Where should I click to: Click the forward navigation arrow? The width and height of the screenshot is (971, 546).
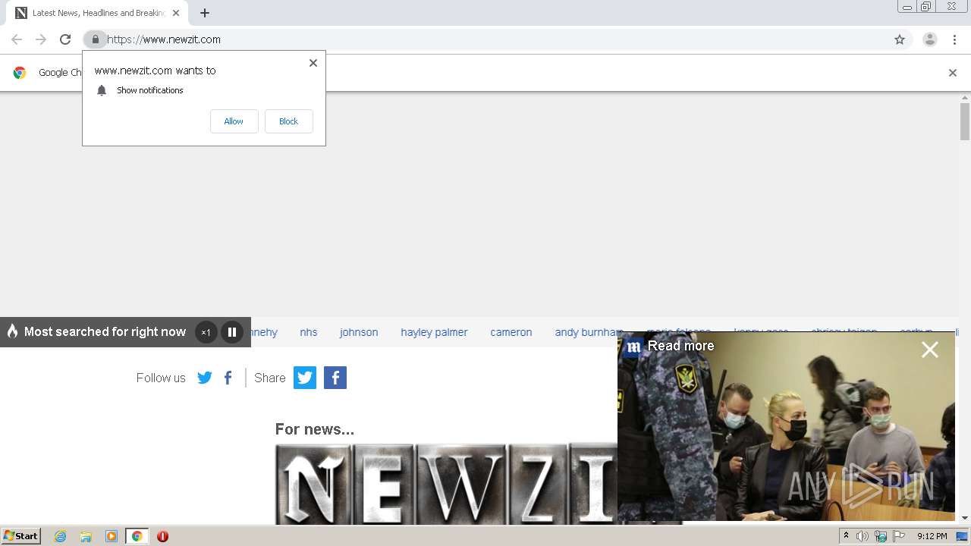coord(41,39)
